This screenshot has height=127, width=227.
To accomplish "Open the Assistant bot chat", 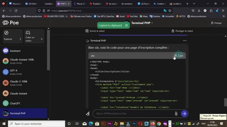I will tap(23, 51).
